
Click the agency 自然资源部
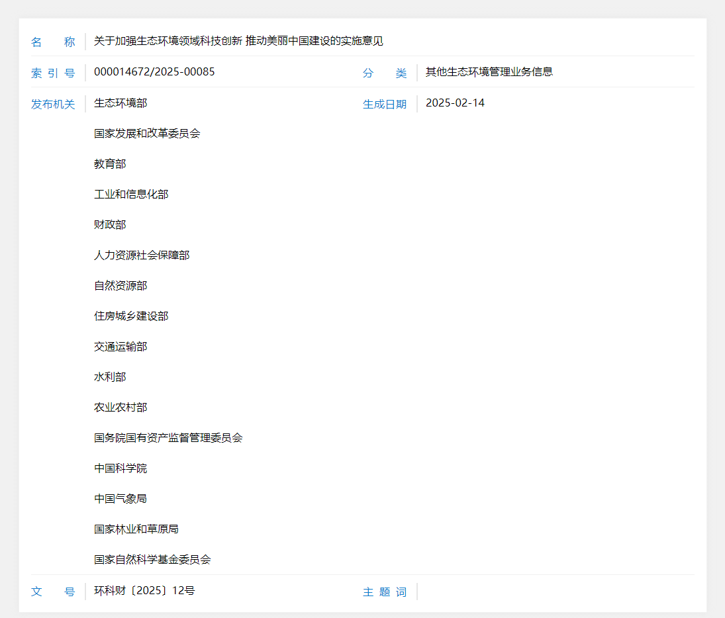121,286
